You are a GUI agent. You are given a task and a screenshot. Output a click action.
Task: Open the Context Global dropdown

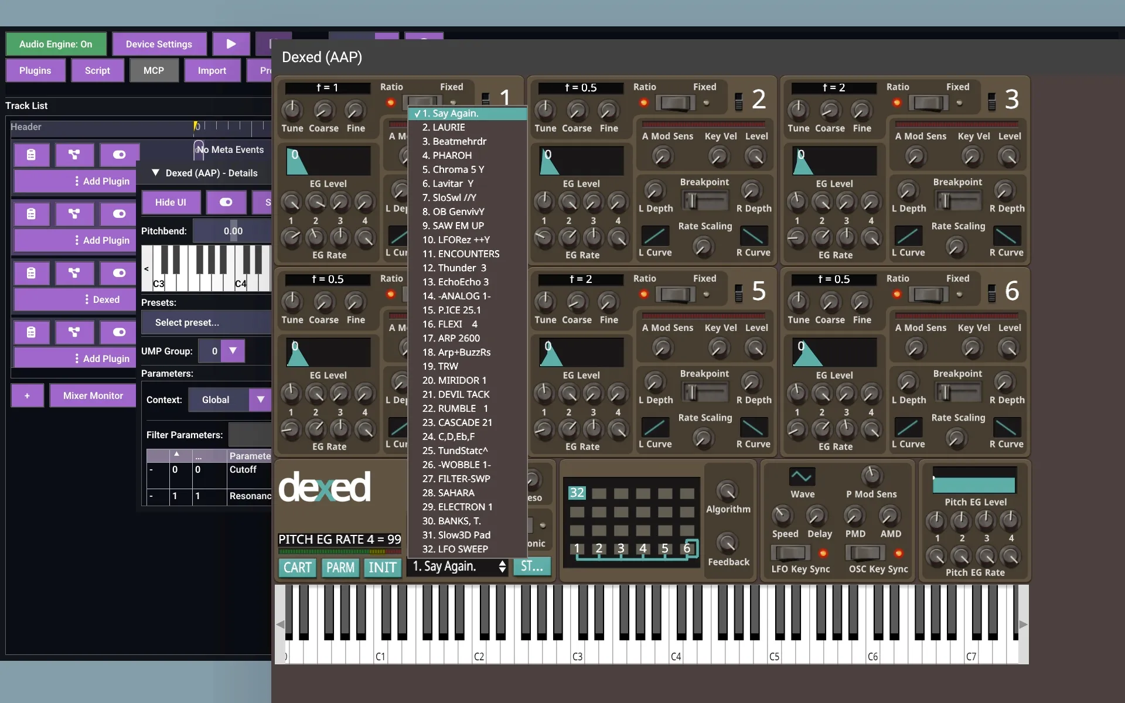260,400
